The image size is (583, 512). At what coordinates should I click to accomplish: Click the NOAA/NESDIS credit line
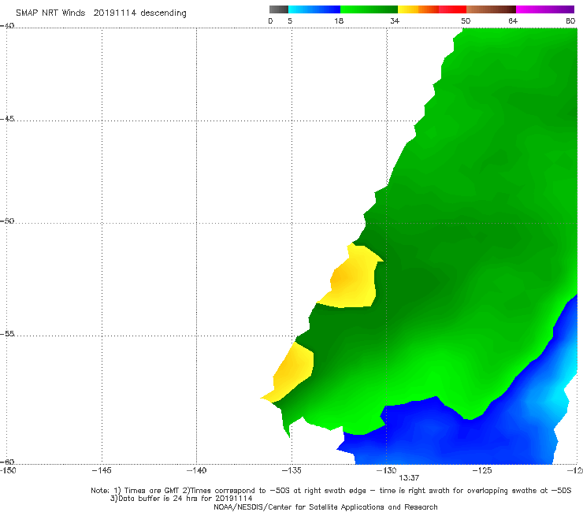[325, 506]
